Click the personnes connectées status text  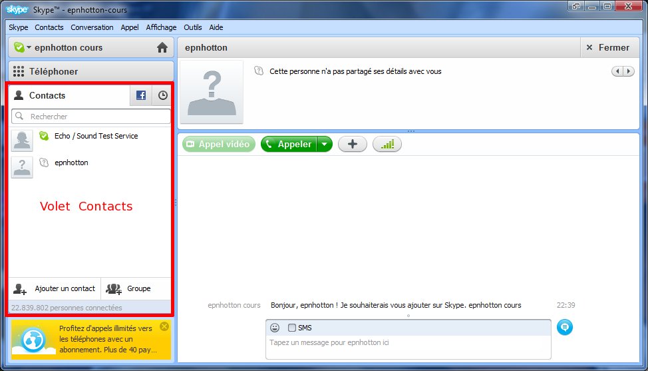[67, 308]
